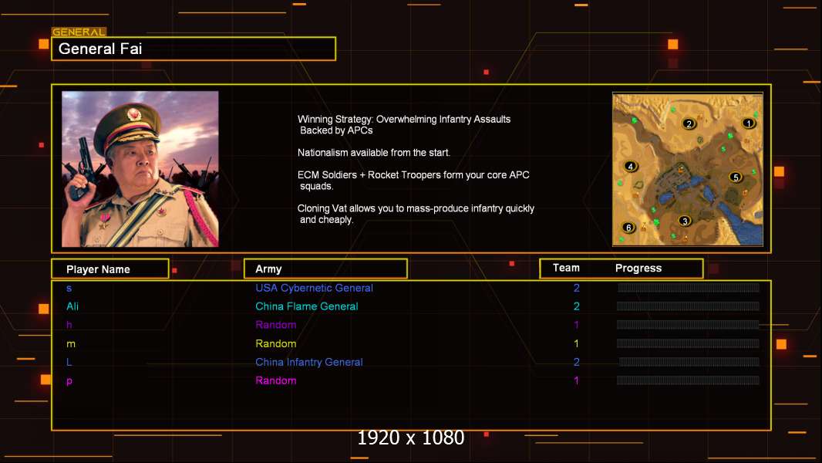822x463 pixels.
Task: Click start position marker 3 on minimap
Action: tap(684, 221)
